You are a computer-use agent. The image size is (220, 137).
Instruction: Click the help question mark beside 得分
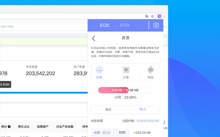click(9, 127)
